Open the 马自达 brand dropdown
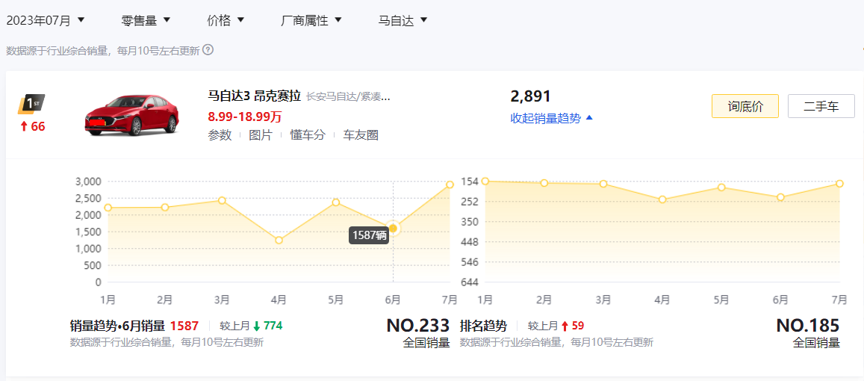Viewport: 864px width, 381px height. point(403,20)
